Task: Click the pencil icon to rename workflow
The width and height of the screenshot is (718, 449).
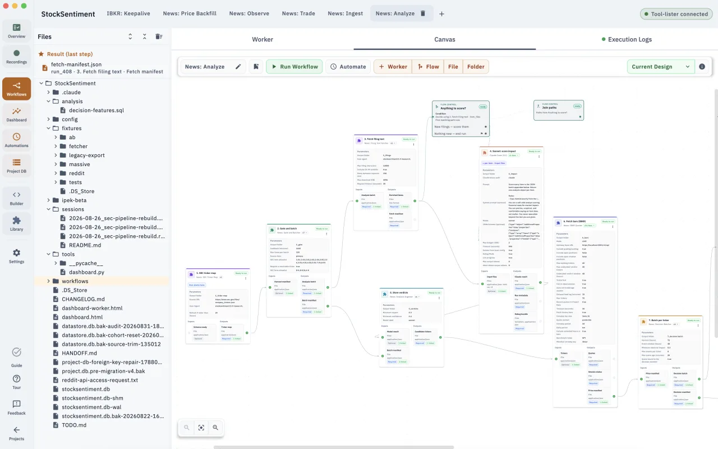Action: pos(238,67)
